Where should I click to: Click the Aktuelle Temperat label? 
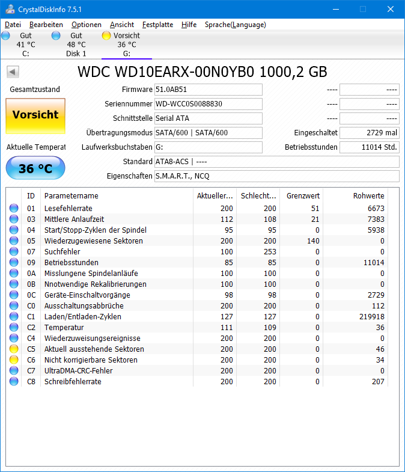click(x=36, y=147)
